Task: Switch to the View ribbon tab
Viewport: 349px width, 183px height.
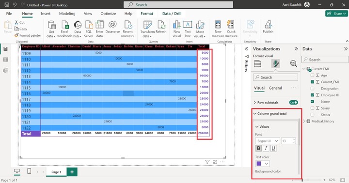Action: [x=88, y=14]
